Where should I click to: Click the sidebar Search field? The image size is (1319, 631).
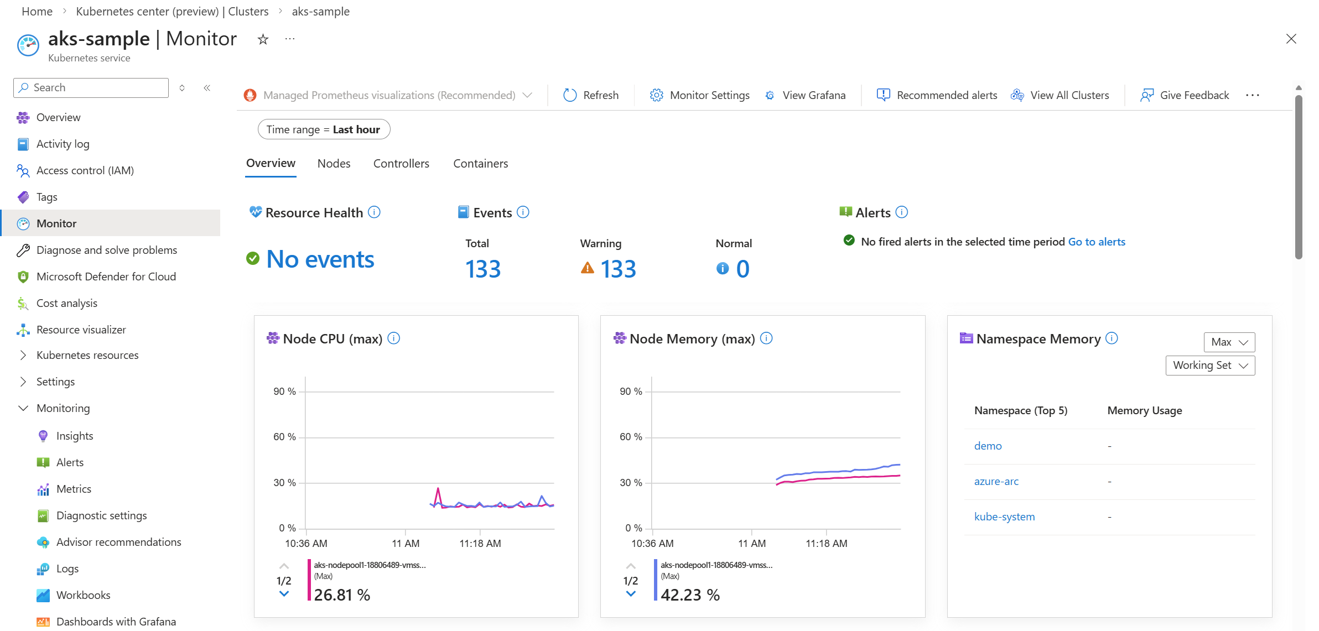(x=91, y=88)
